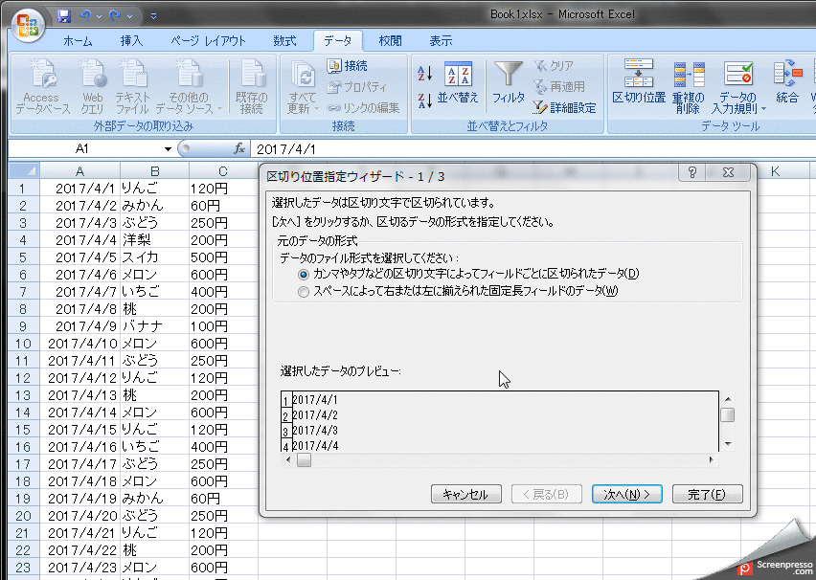Screen dimensions: 816x580
Task: Click 重複の削除 remove duplicates
Action: (x=688, y=86)
